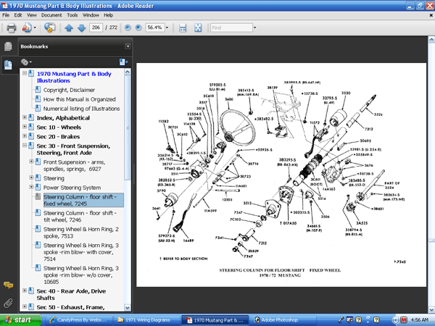Viewport: 435px width, 326px height.
Task: Click bookmarks panel scroll up arrow
Action: tap(128, 72)
